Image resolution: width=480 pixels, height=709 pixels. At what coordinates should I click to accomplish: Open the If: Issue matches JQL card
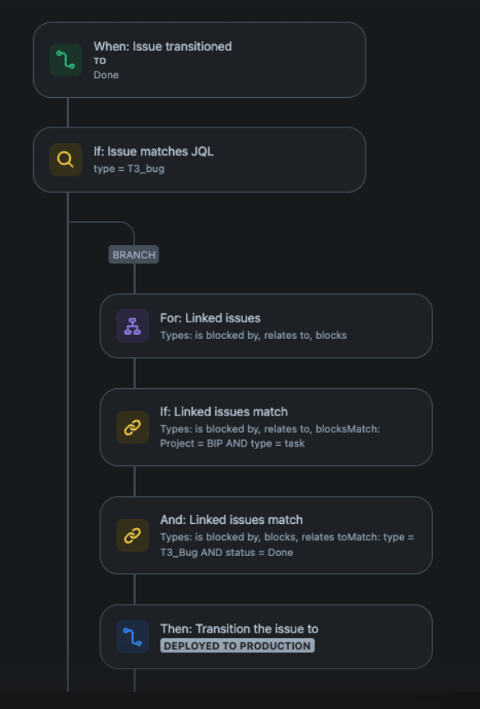coord(199,160)
